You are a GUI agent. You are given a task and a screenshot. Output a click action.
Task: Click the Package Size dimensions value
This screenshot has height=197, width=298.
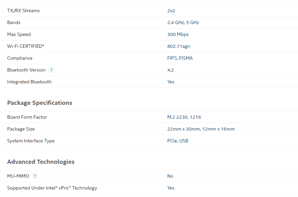coord(201,129)
